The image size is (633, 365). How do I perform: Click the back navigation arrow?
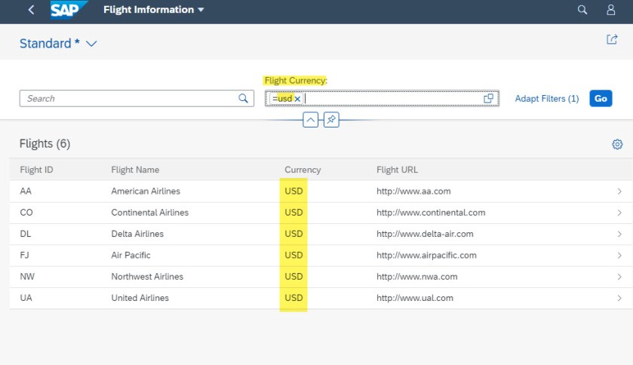(x=31, y=10)
